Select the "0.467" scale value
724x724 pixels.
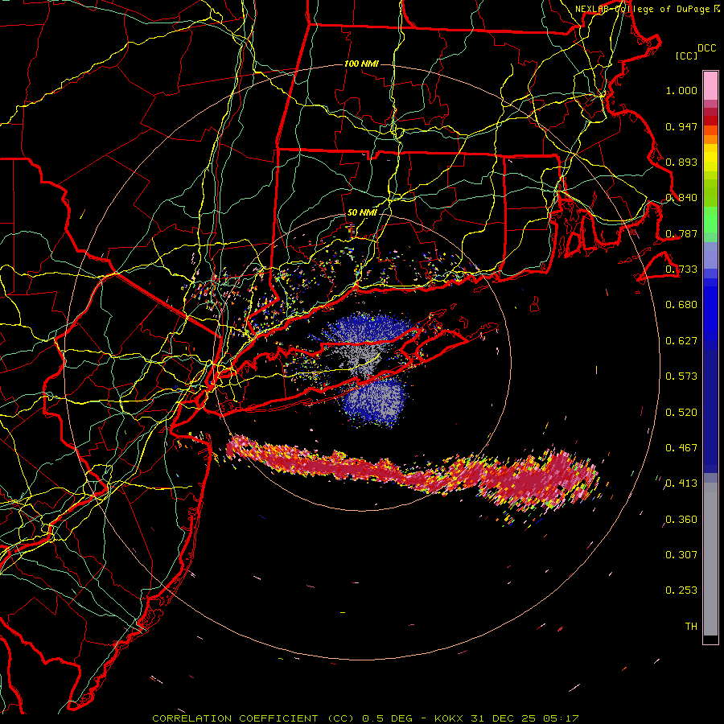point(681,448)
